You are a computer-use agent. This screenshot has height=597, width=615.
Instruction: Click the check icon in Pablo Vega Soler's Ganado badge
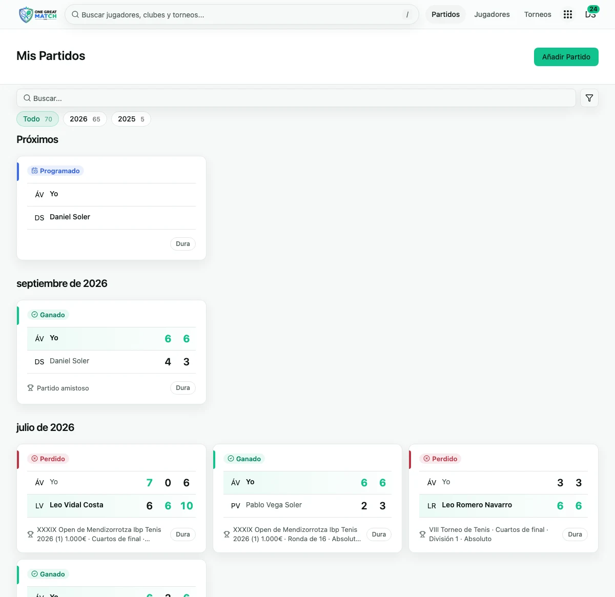(231, 459)
